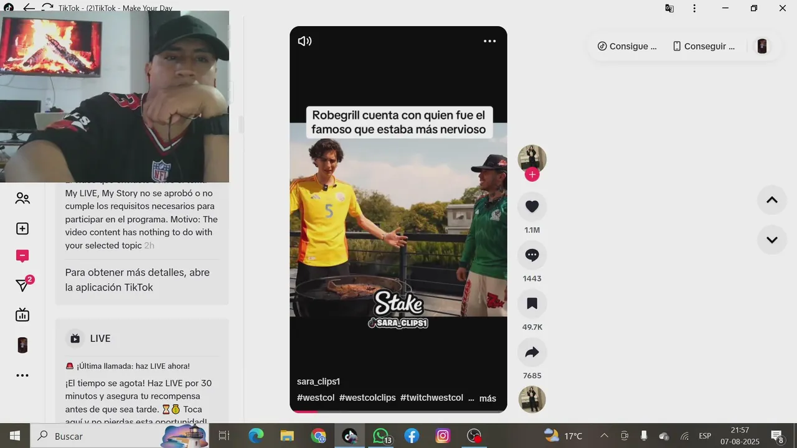Image resolution: width=797 pixels, height=448 pixels.
Task: Save video with the bookmark icon
Action: tap(532, 304)
